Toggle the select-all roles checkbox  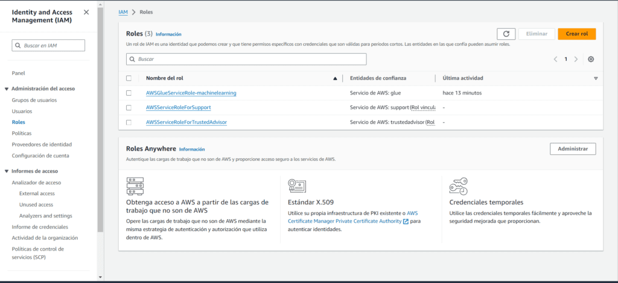click(129, 78)
